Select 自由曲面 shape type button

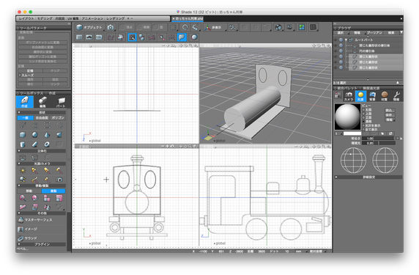[x=42, y=118]
